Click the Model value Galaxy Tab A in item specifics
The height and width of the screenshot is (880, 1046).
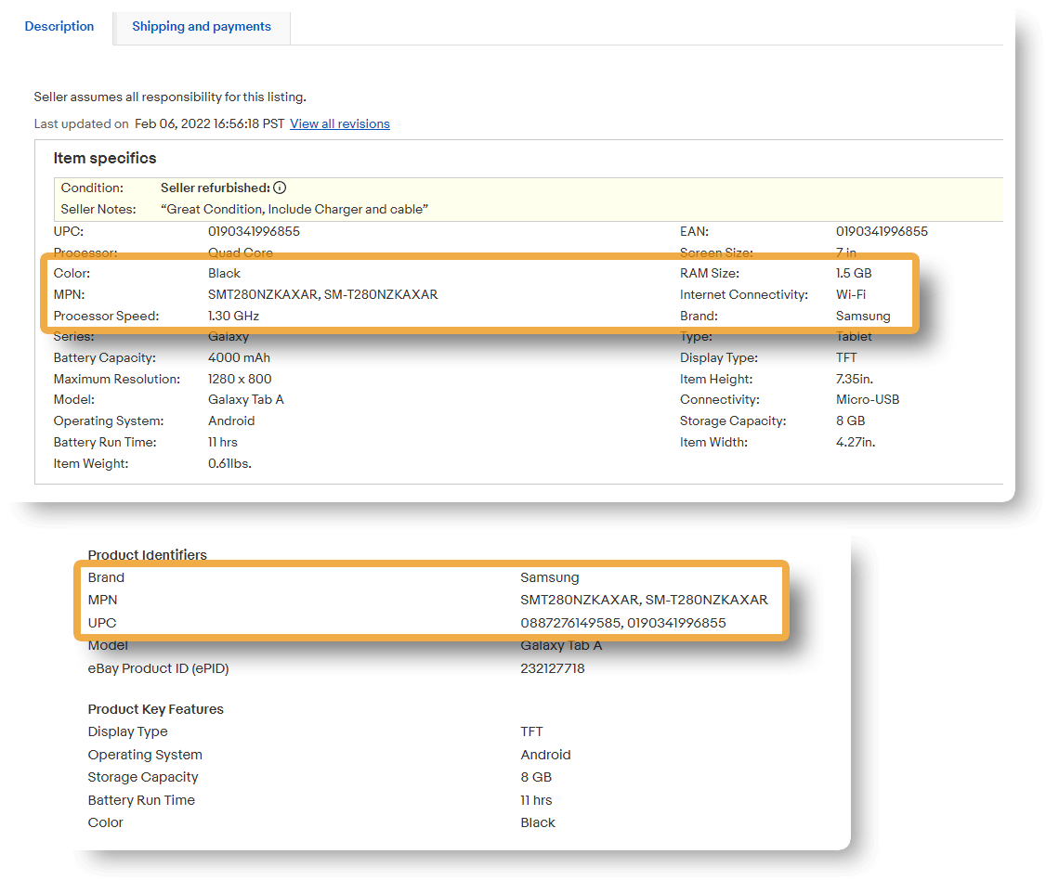tap(245, 400)
